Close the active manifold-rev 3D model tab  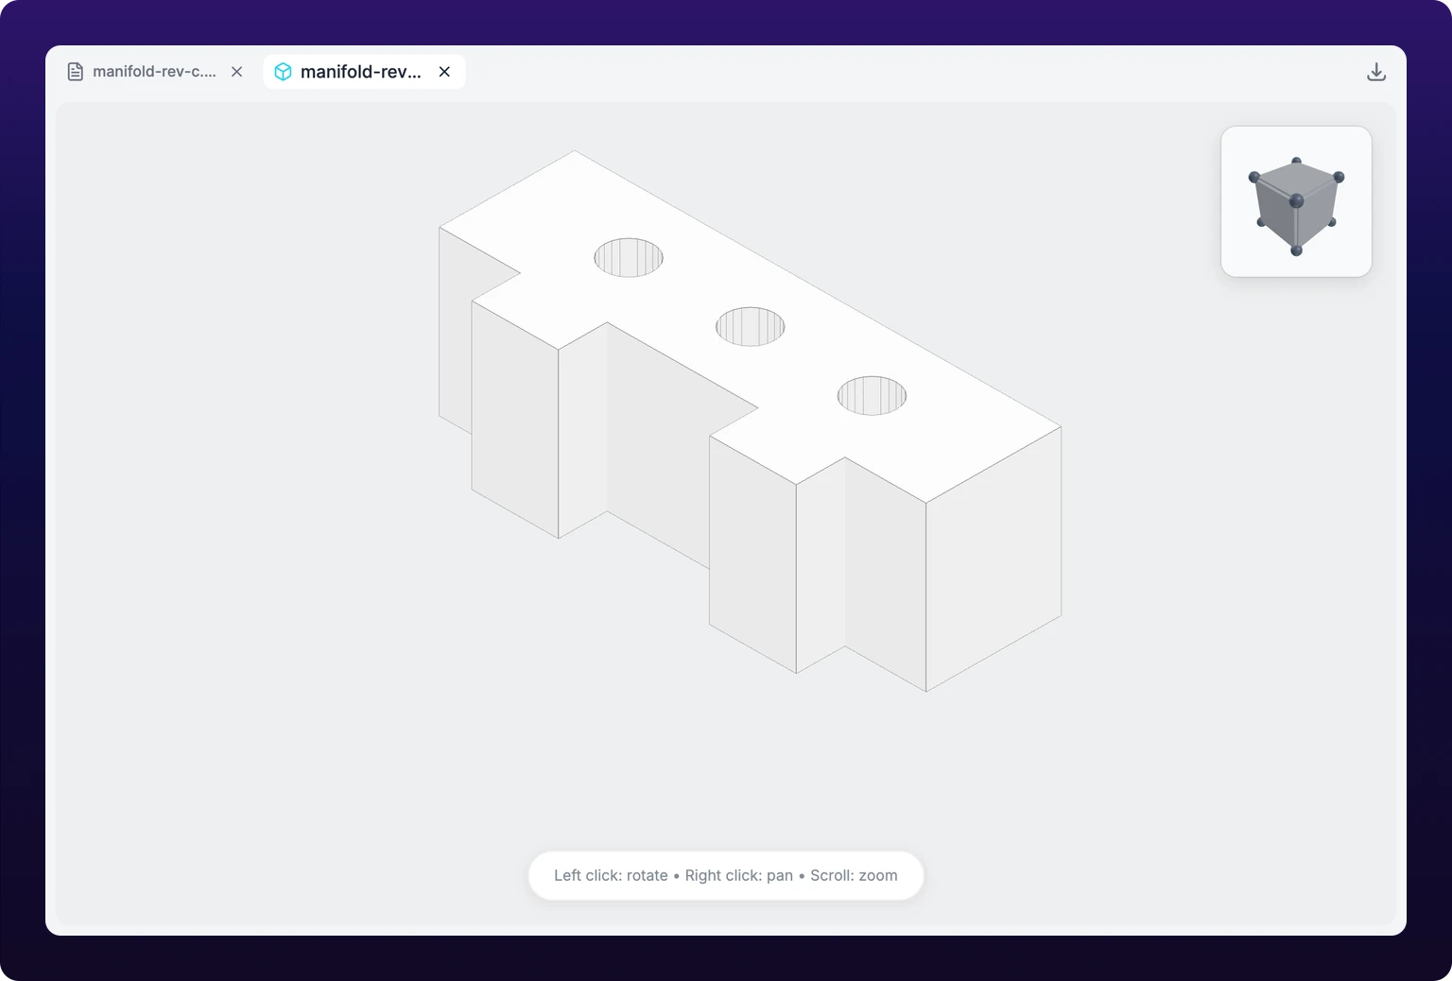[x=444, y=72]
